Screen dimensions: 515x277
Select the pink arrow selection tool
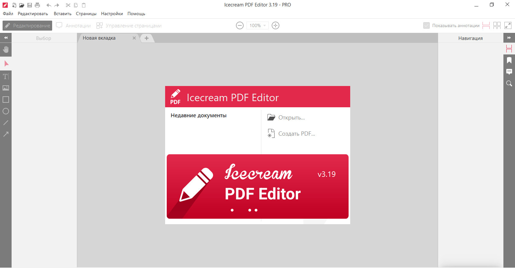(x=6, y=63)
